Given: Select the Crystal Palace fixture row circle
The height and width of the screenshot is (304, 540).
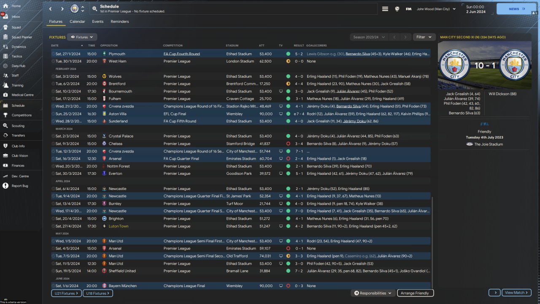Looking at the screenshot, I should [x=54, y=136].
